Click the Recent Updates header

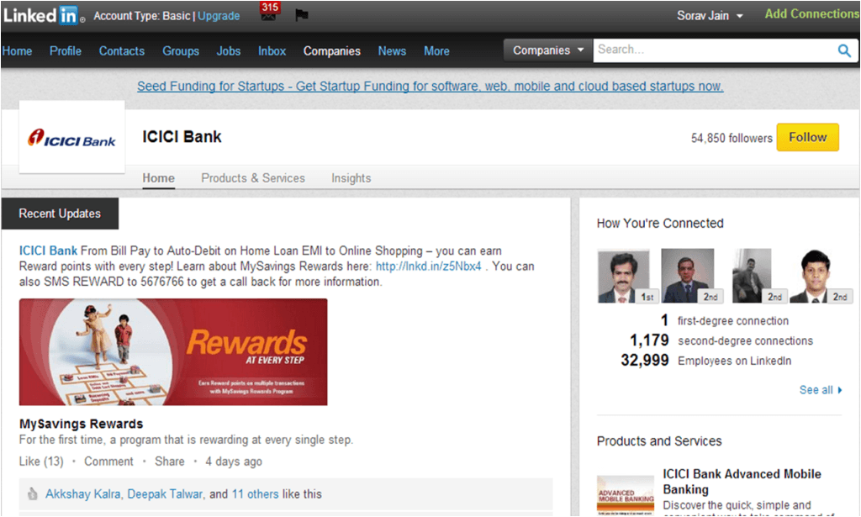pos(60,214)
